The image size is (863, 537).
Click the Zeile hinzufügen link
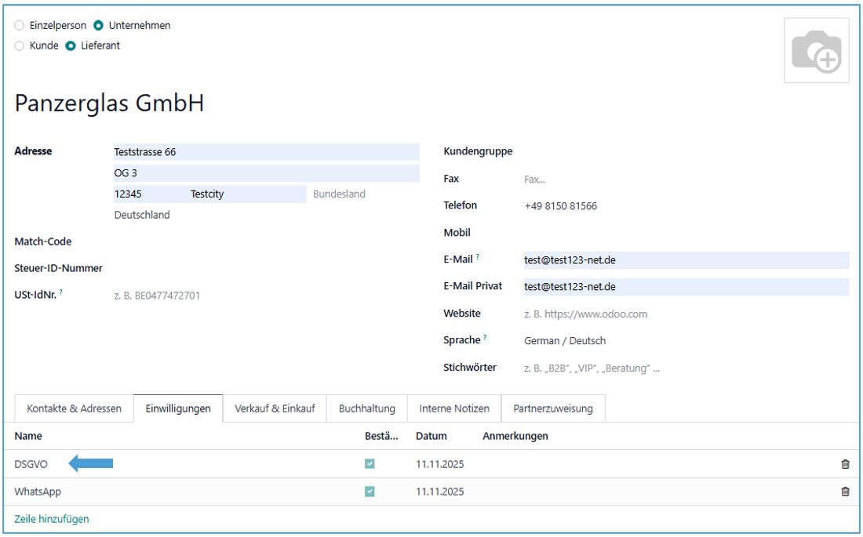click(52, 518)
